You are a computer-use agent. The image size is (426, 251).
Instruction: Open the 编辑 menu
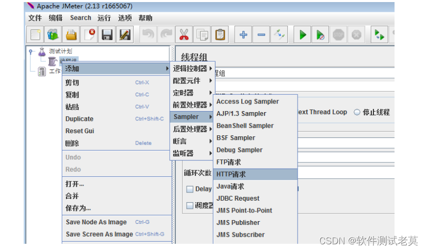(x=55, y=18)
